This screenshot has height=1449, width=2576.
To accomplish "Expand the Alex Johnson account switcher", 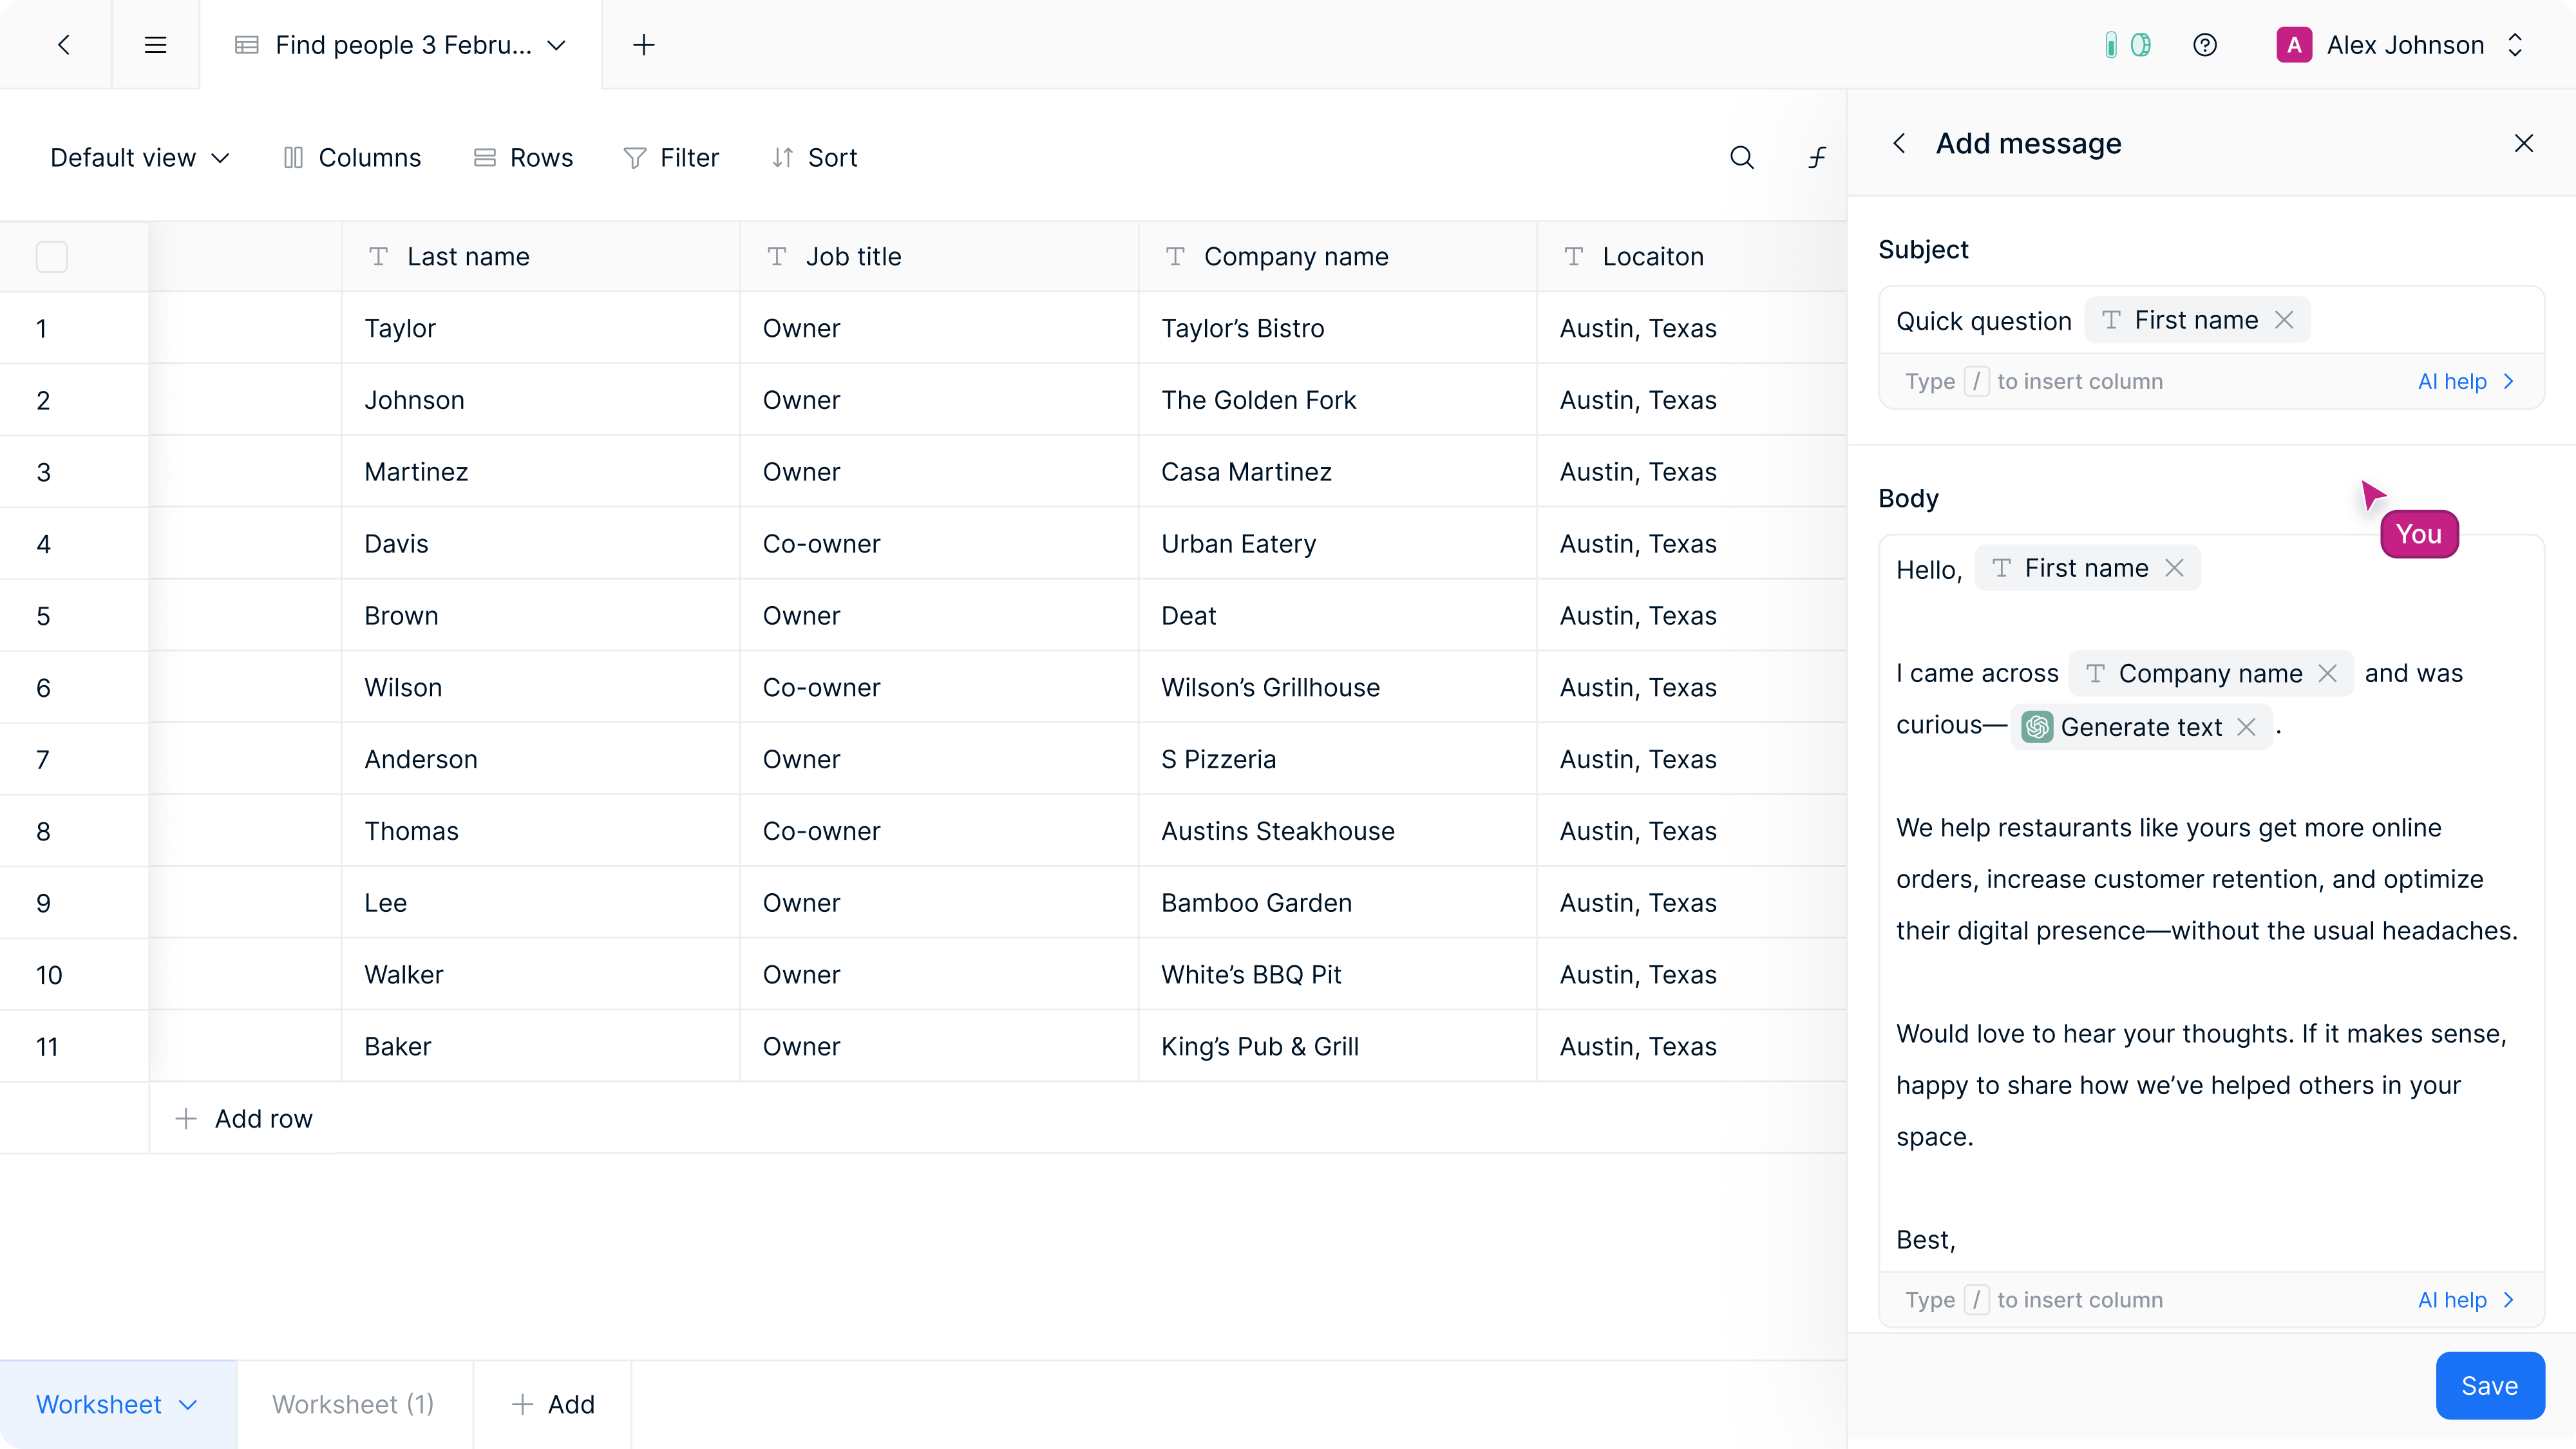I will point(2514,45).
